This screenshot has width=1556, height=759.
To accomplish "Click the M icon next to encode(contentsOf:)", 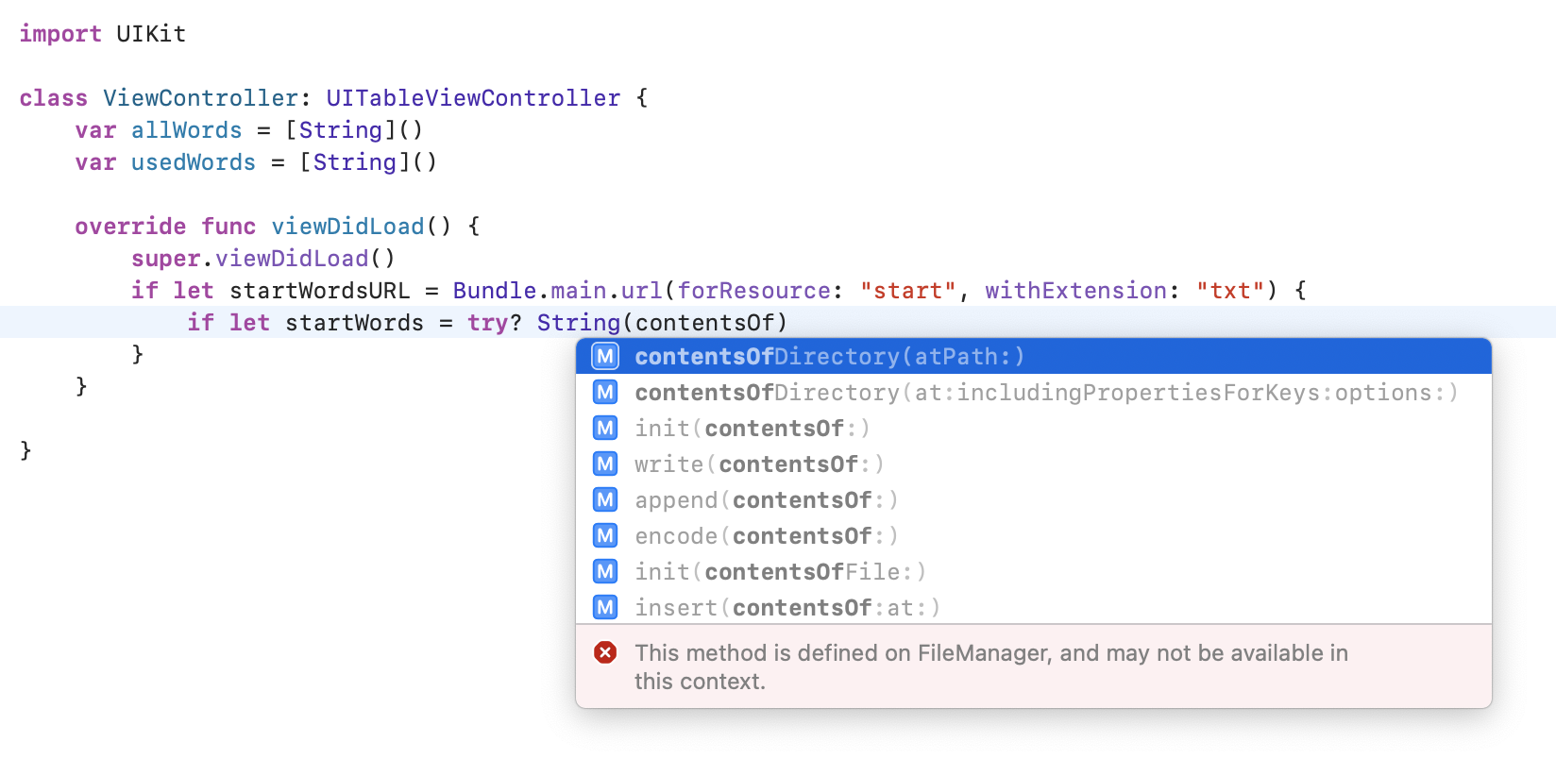I will click(x=605, y=536).
